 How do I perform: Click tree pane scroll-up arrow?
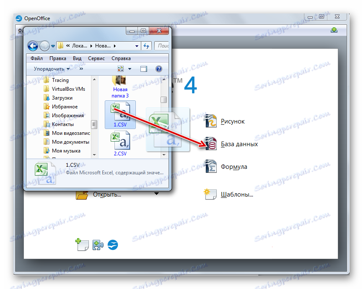pos(94,79)
